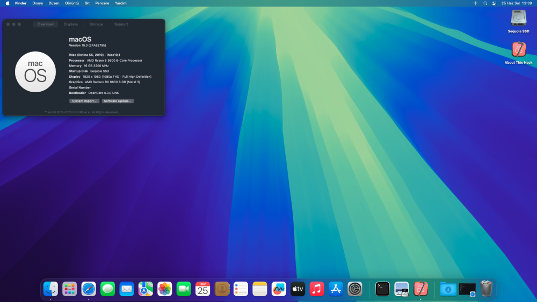Select the Sequoia SSD desktop drive icon
This screenshot has width=537, height=302.
519,18
